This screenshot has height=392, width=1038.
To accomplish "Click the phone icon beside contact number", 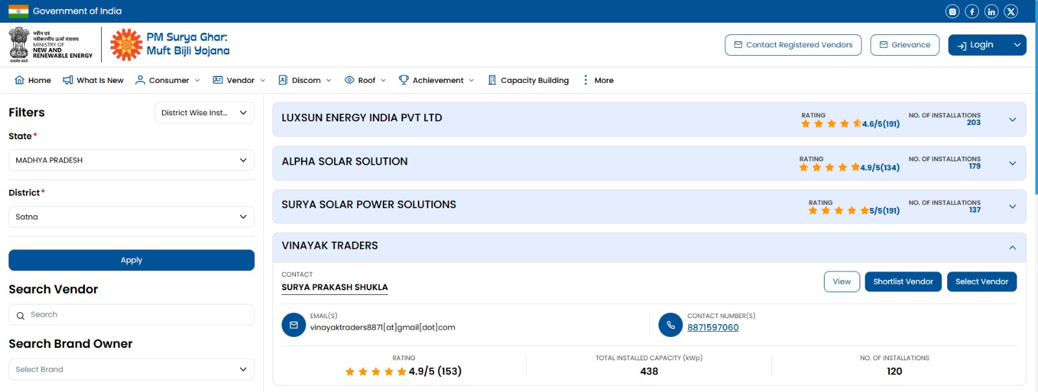I will [x=671, y=325].
